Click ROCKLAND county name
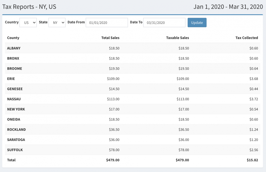This screenshot has height=172, width=266. tap(16, 130)
